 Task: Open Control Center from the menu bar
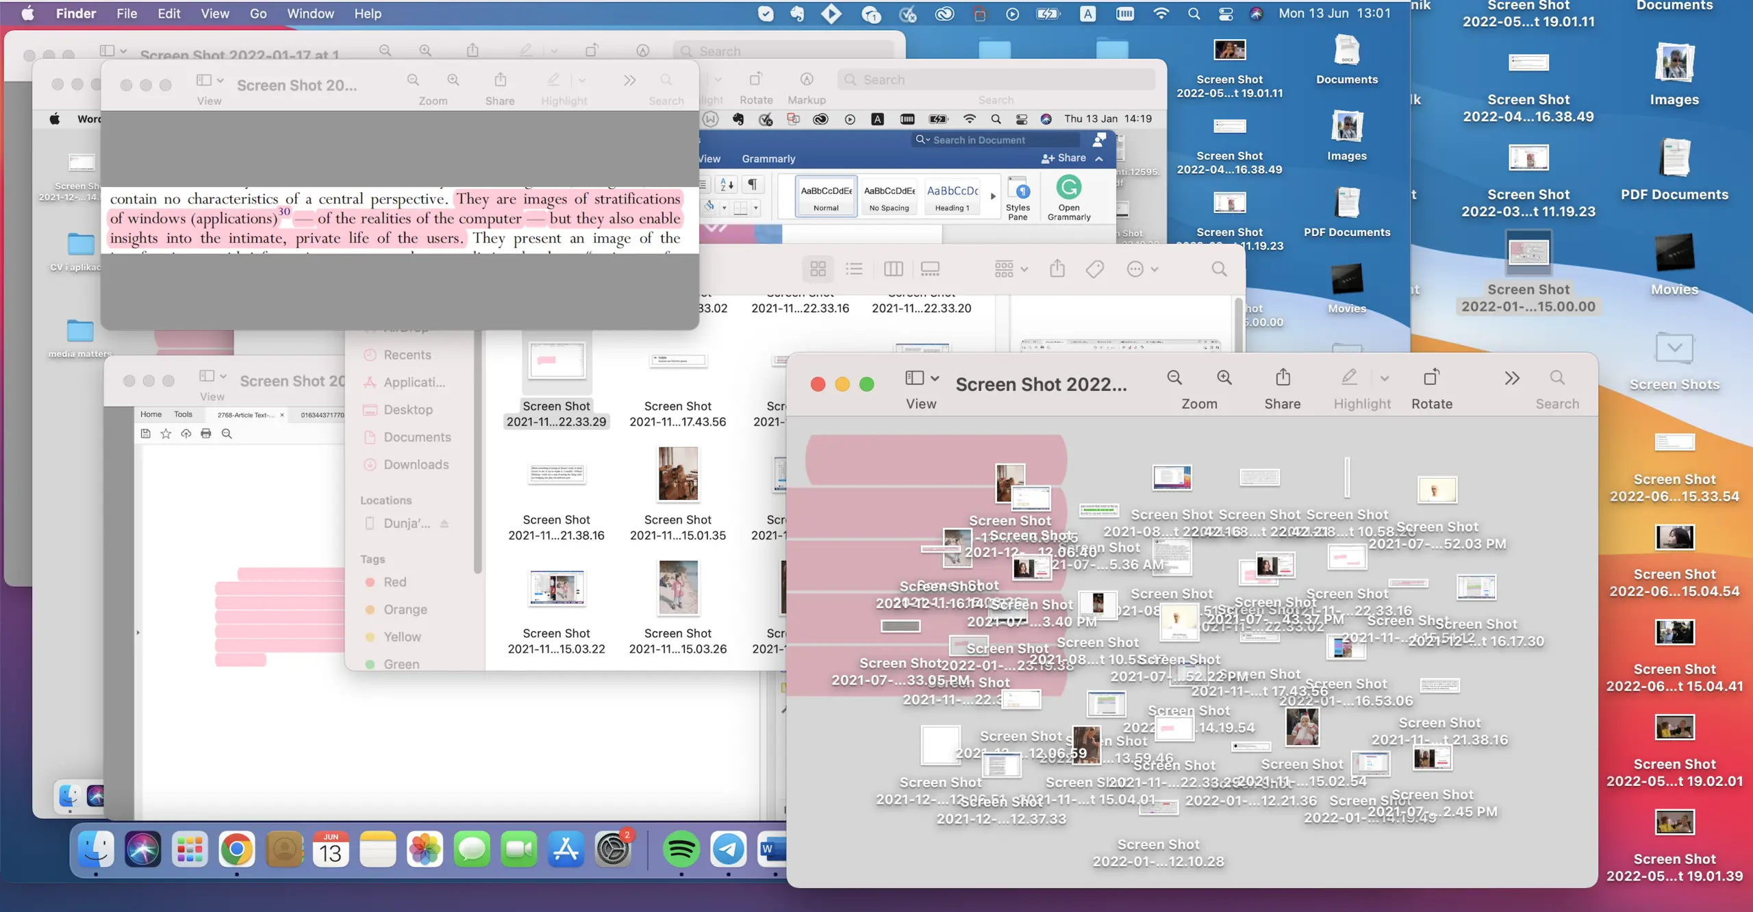pyautogui.click(x=1226, y=14)
